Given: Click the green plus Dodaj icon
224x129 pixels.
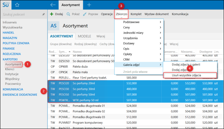Looking at the screenshot, I should click(51, 14).
